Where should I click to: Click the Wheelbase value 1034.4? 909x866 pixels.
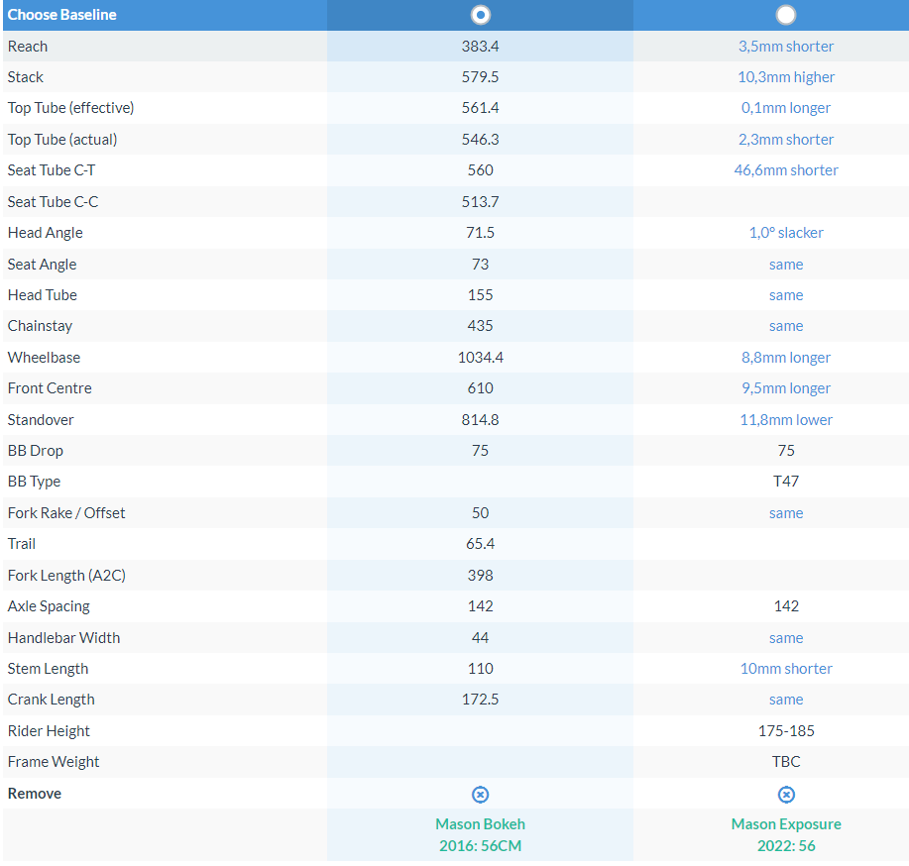click(x=481, y=358)
